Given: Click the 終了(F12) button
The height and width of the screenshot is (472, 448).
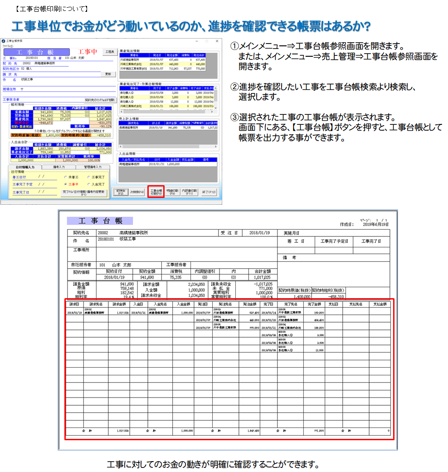Looking at the screenshot, I should tap(209, 192).
